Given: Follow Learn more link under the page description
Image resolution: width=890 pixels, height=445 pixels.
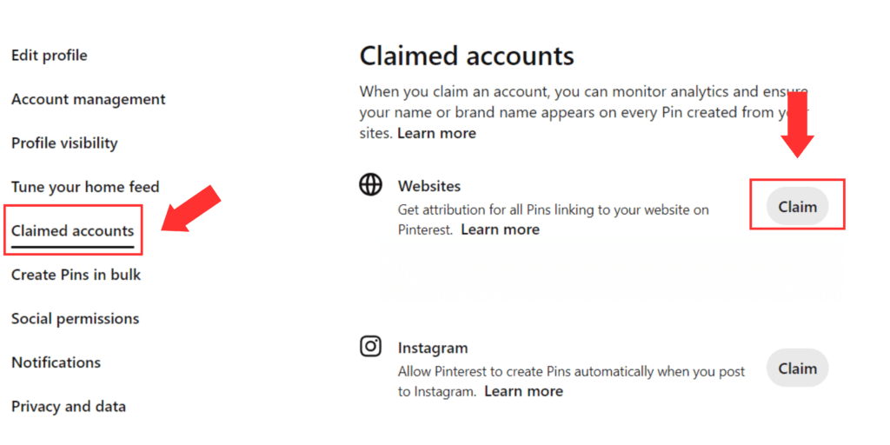Looking at the screenshot, I should tap(436, 133).
